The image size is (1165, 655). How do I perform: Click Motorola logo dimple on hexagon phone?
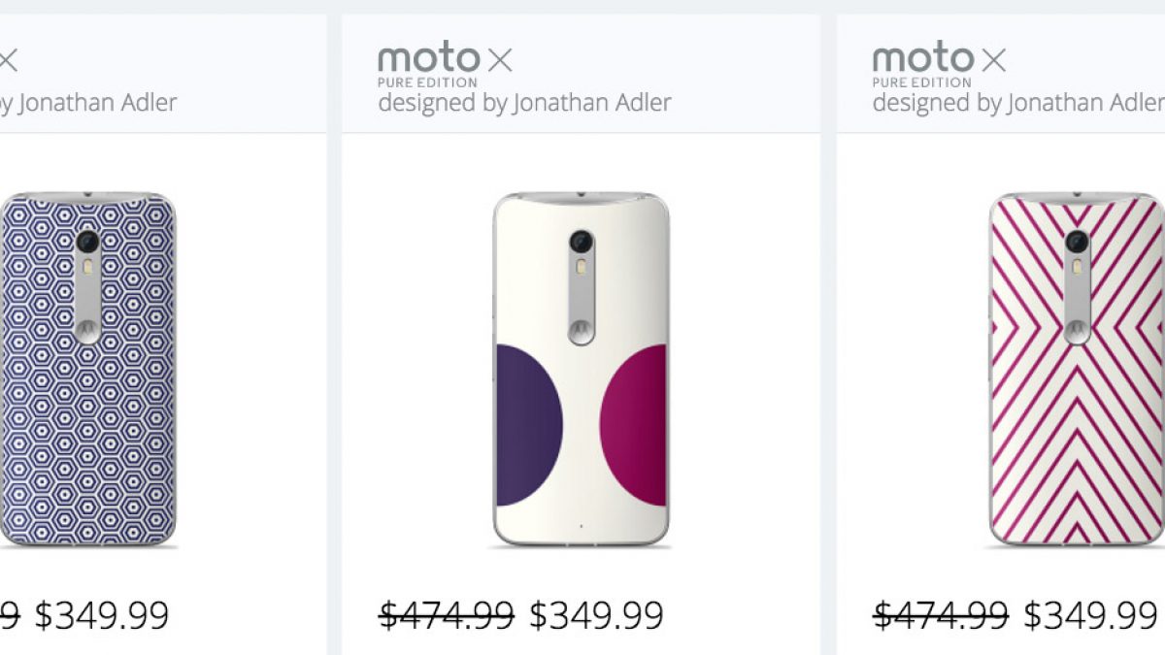point(87,331)
